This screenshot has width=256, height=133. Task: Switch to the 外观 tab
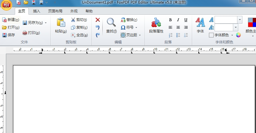[x=74, y=11]
